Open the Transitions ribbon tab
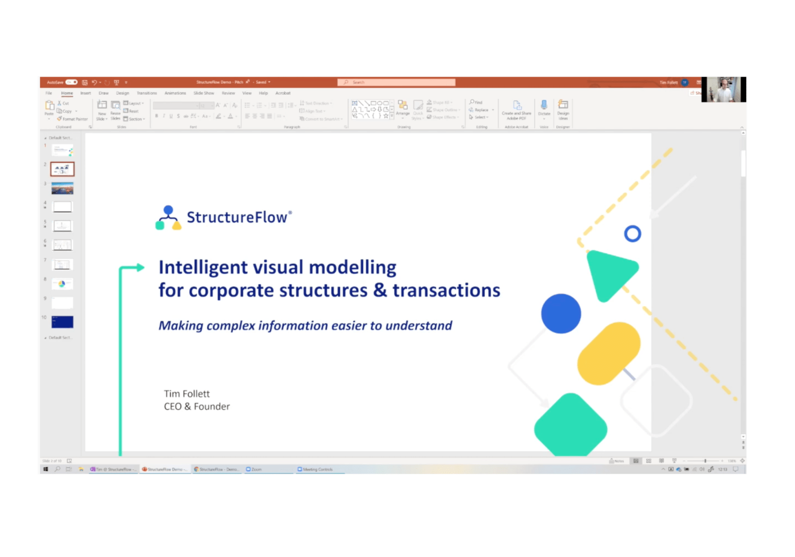This screenshot has width=795, height=557. (x=147, y=93)
